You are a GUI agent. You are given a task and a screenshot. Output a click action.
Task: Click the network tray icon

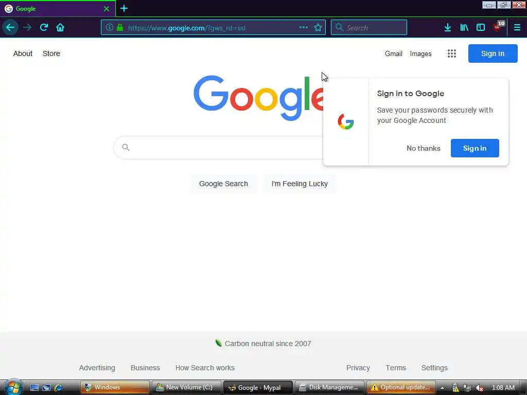tap(467, 388)
